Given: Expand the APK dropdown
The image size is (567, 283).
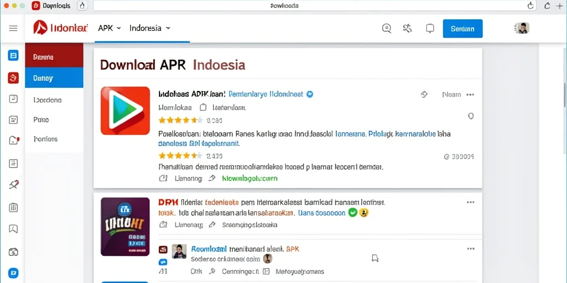Looking at the screenshot, I should pyautogui.click(x=109, y=28).
